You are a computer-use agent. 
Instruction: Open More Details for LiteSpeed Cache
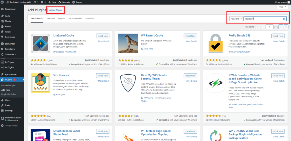104,41
